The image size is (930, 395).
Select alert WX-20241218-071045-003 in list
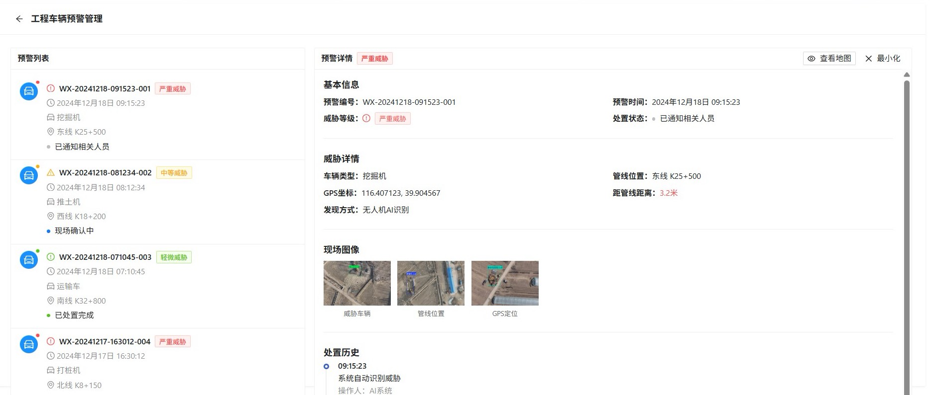[158, 286]
